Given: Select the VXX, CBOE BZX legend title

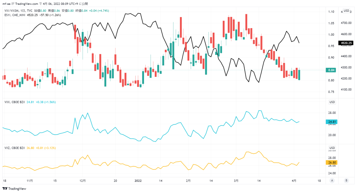Looking at the screenshot, I should click(x=15, y=102).
